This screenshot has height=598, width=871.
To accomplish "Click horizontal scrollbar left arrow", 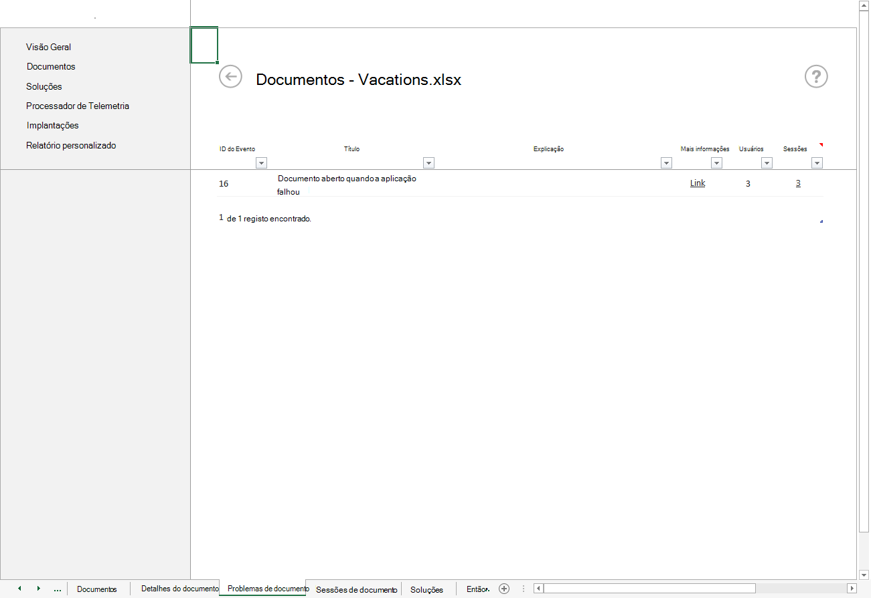I will pyautogui.click(x=538, y=589).
